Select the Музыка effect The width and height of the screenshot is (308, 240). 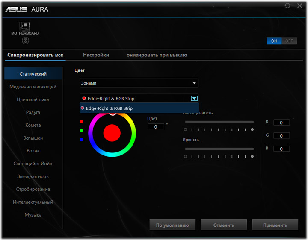tap(33, 215)
